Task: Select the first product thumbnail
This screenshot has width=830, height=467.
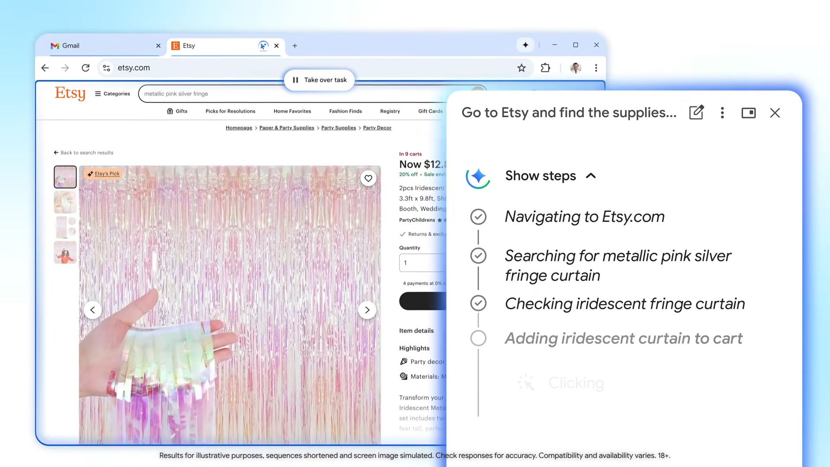Action: click(x=65, y=176)
